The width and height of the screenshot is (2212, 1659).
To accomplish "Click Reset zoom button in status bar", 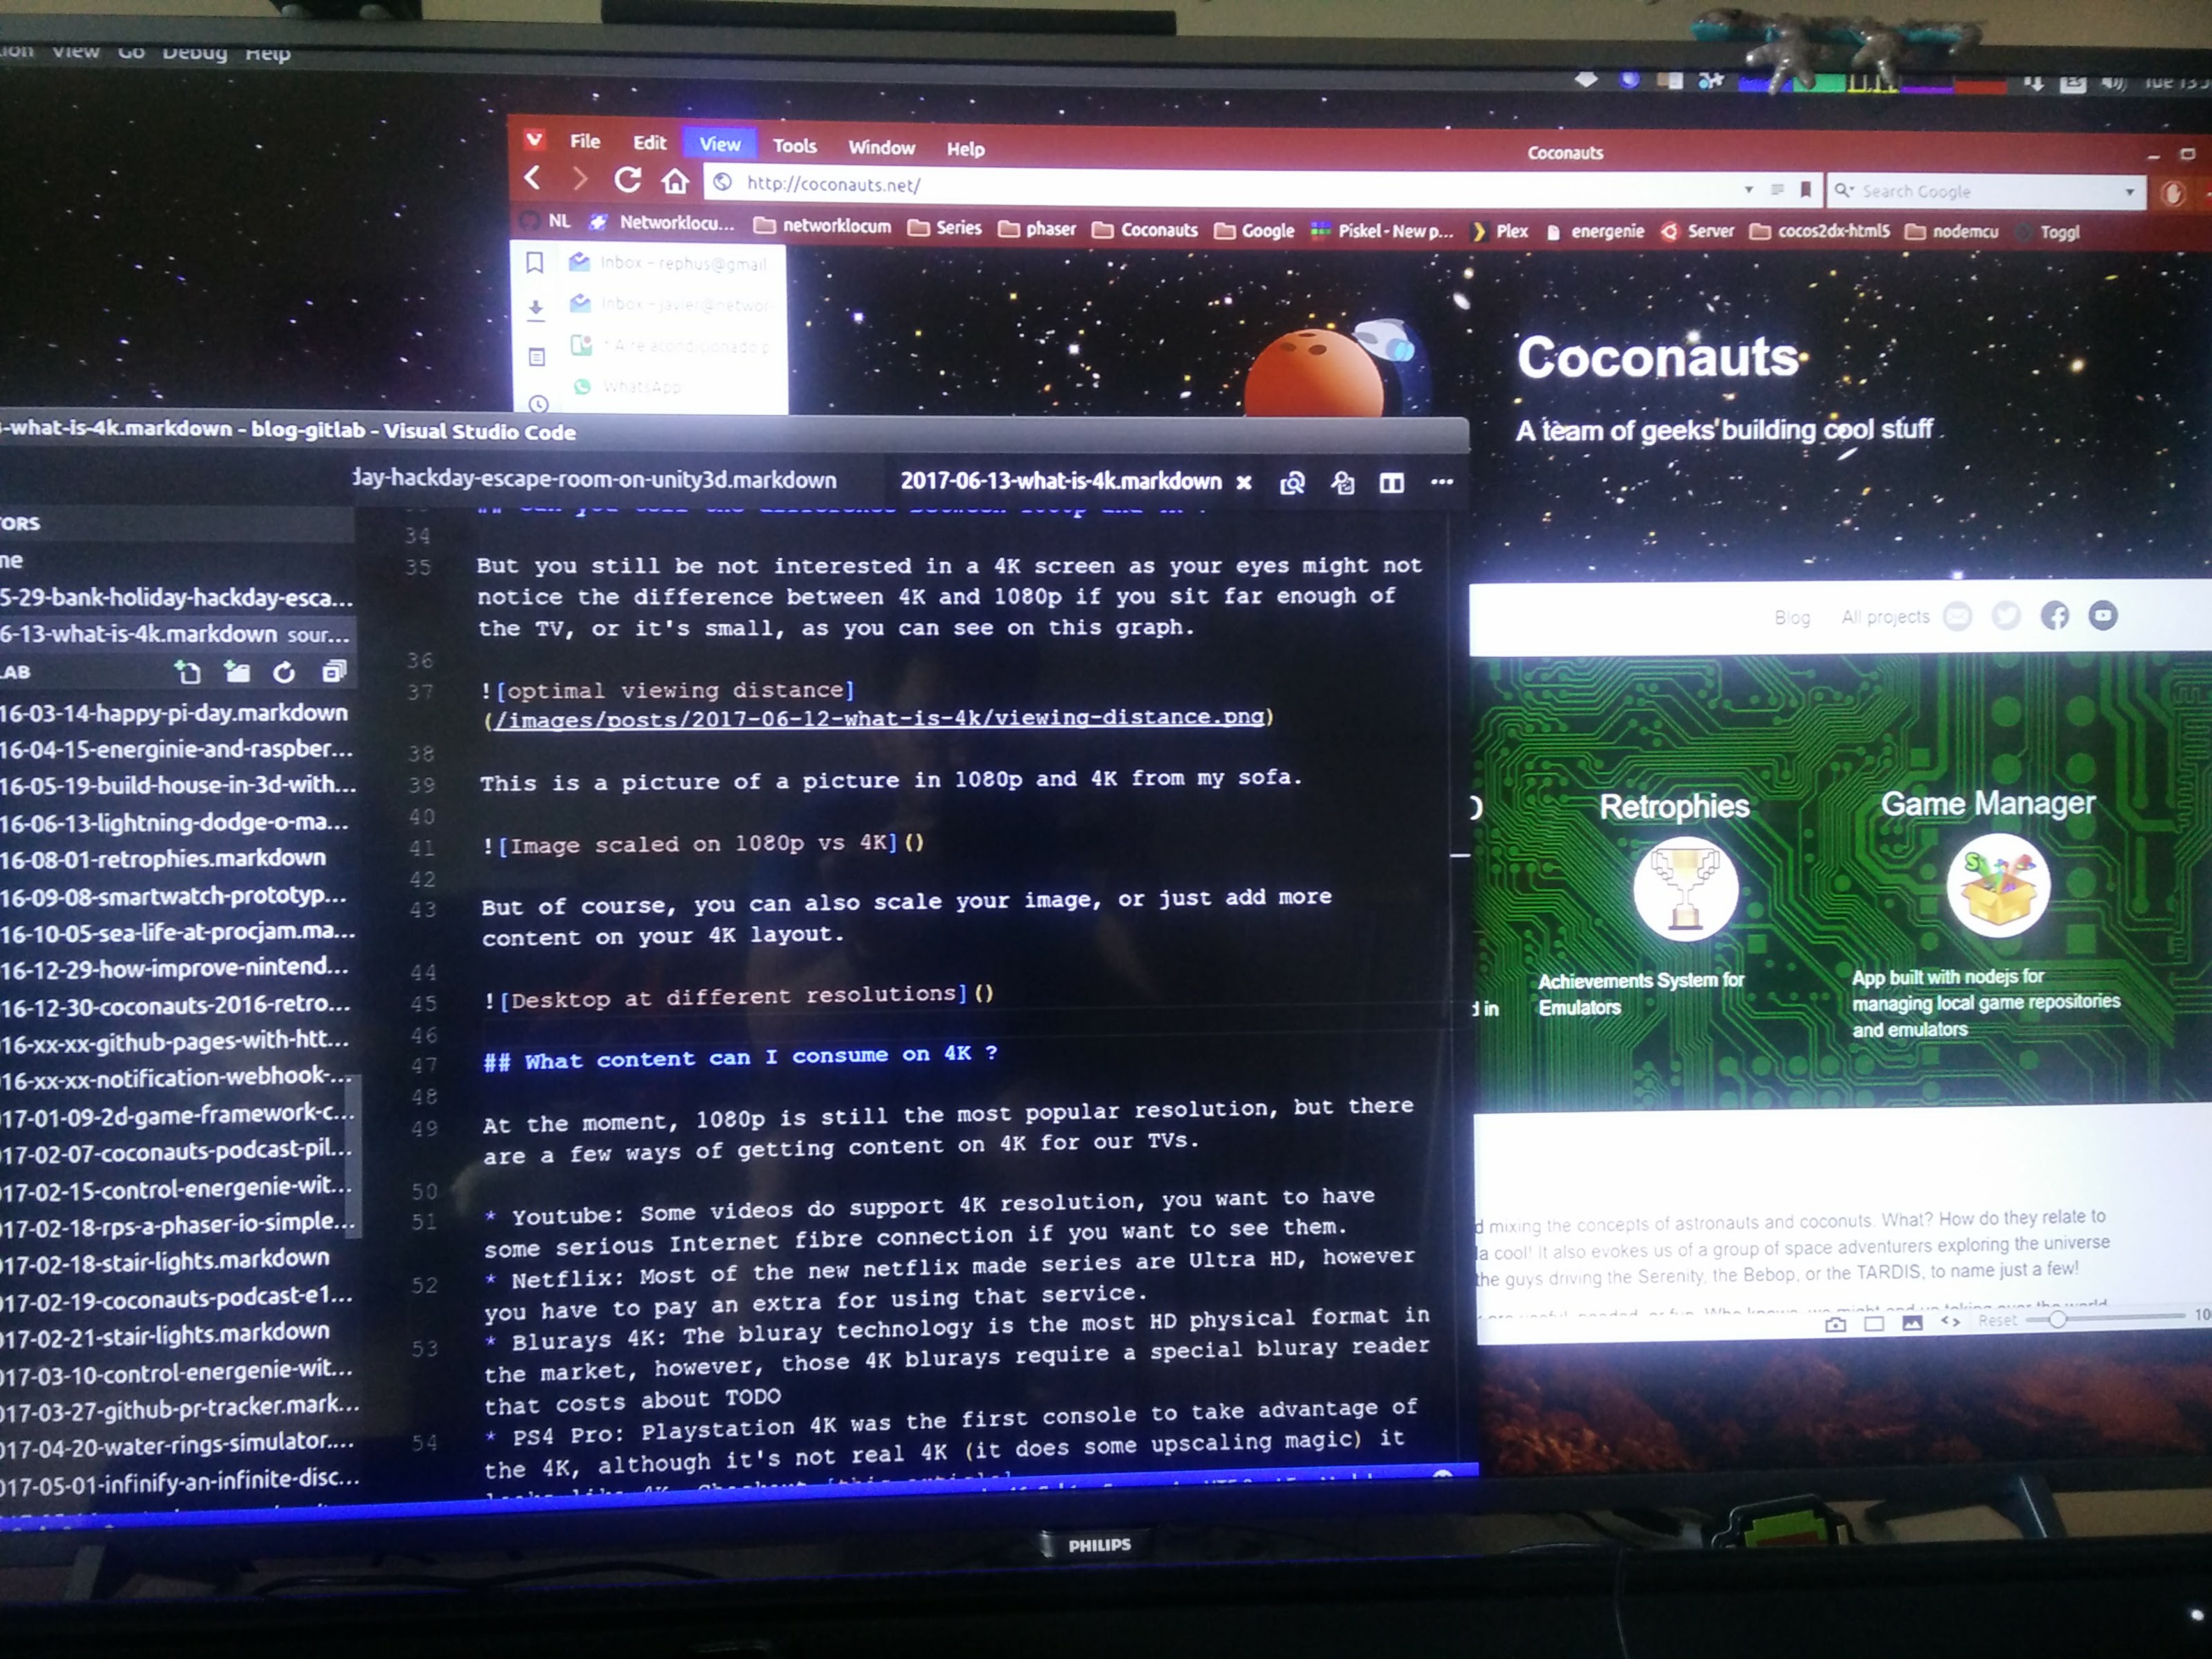I will (1997, 1320).
